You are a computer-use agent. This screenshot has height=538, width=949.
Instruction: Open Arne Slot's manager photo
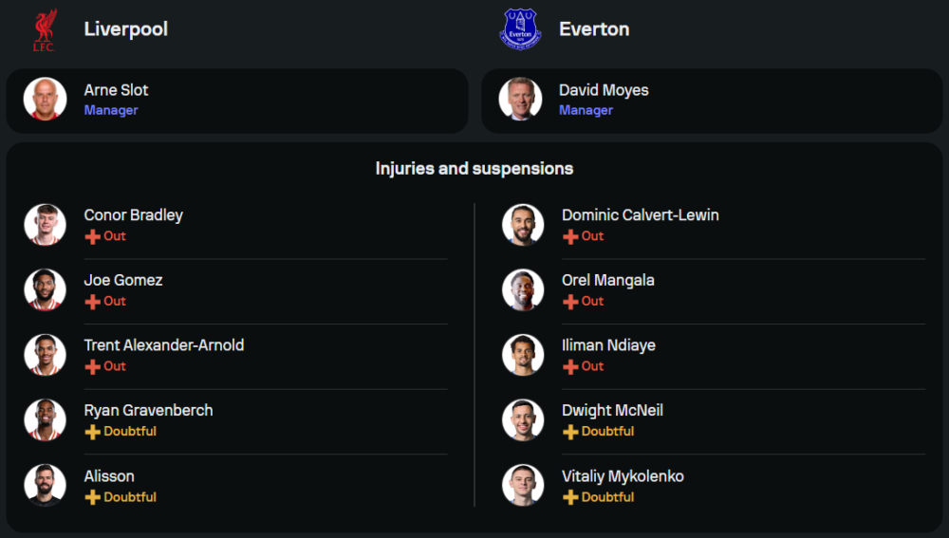point(45,100)
